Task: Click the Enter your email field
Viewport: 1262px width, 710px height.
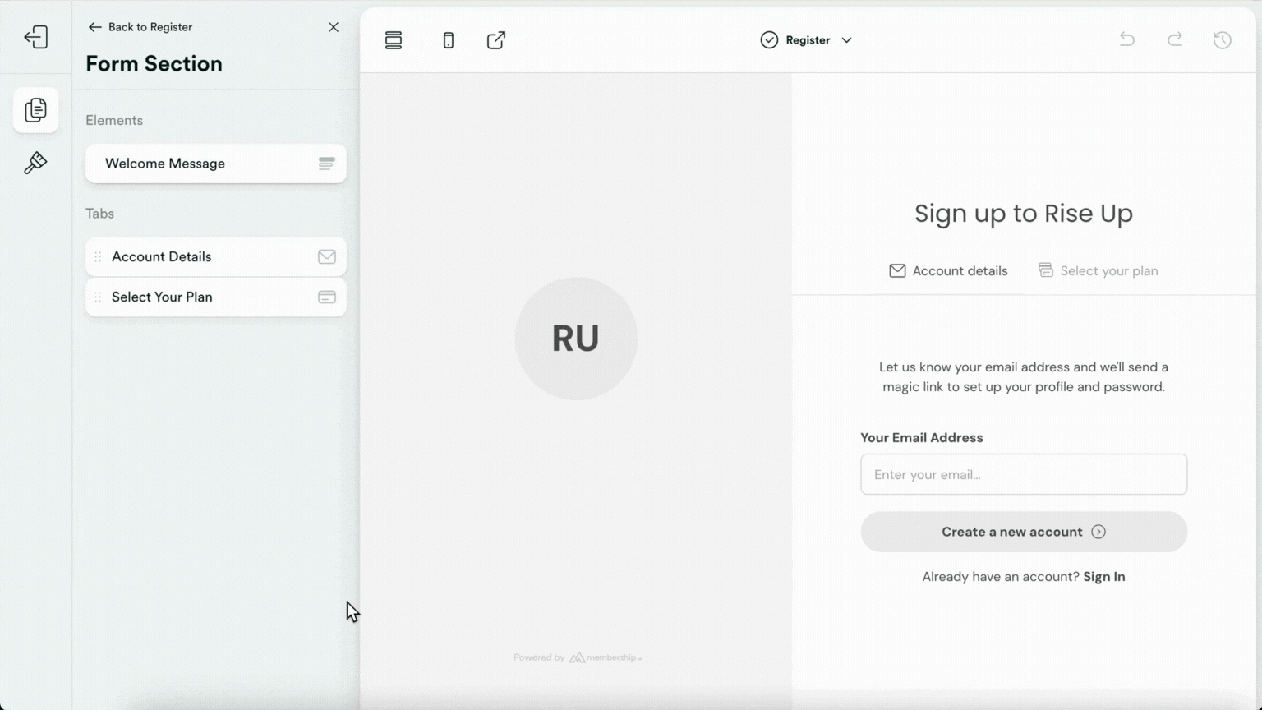Action: tap(1023, 475)
